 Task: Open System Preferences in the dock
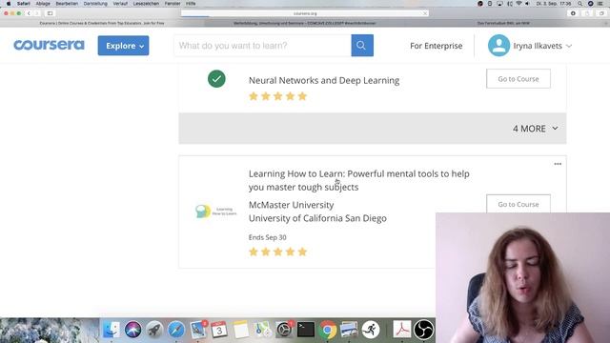[284, 330]
